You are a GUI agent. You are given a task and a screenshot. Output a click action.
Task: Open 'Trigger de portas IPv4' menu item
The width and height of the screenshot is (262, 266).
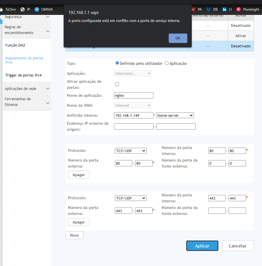pos(23,75)
